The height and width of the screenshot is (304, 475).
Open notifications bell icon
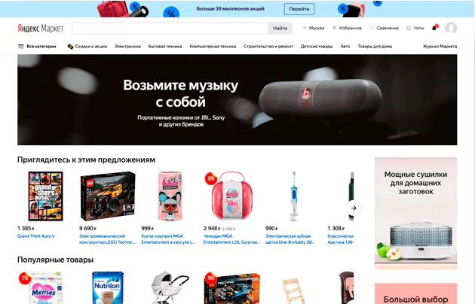(434, 28)
